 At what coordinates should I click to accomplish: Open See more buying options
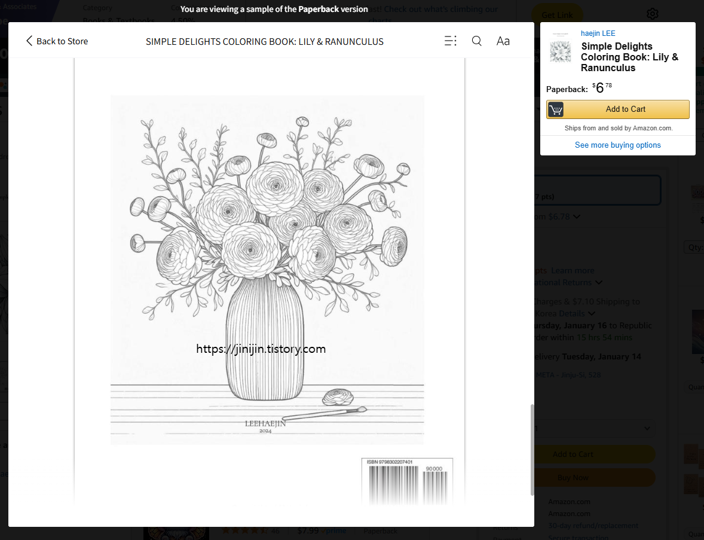(617, 145)
